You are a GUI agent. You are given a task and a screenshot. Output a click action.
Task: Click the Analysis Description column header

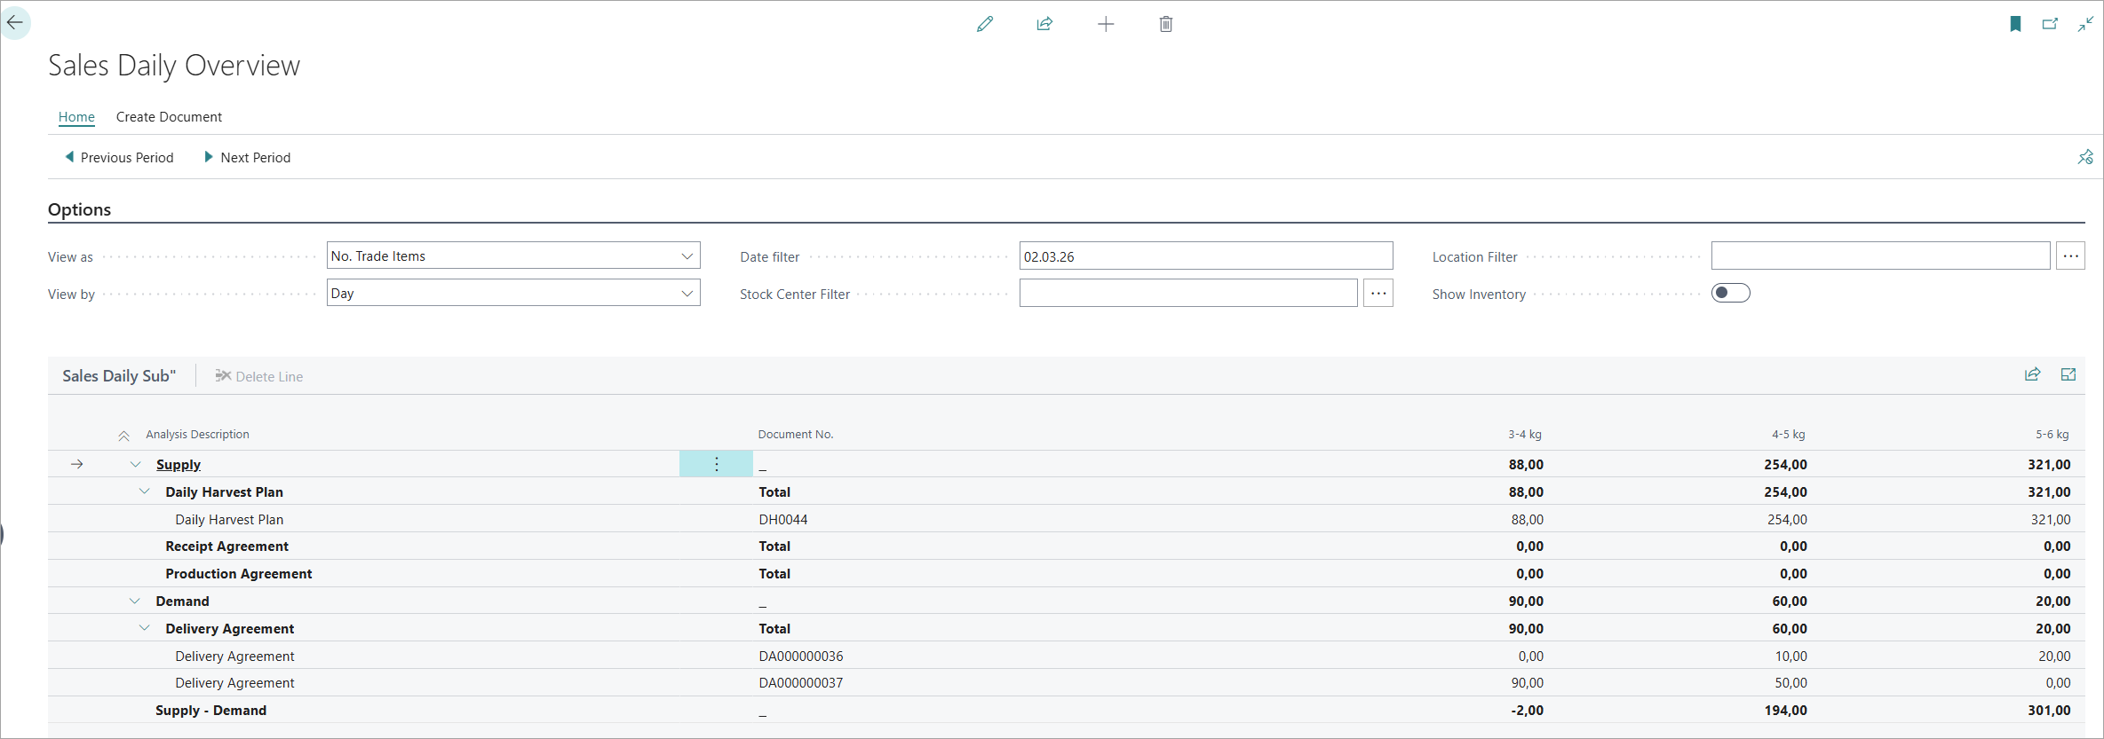pyautogui.click(x=197, y=435)
